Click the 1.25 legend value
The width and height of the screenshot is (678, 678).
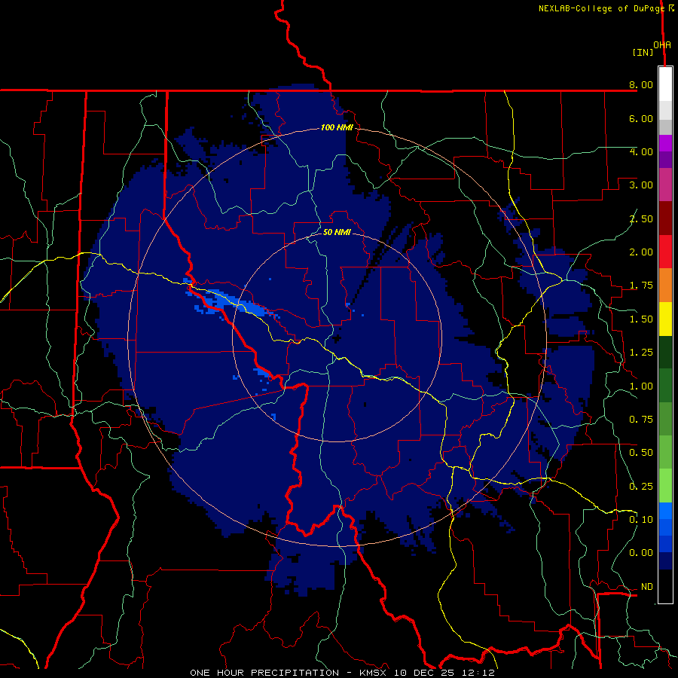641,353
